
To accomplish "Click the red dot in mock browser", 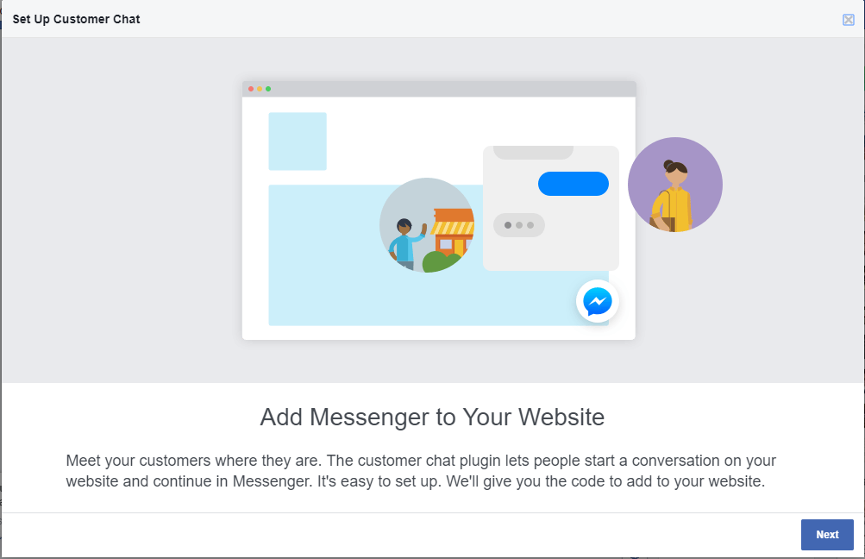I will (251, 89).
